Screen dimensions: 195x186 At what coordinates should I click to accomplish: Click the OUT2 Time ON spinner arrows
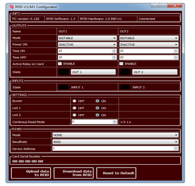pos(176,51)
